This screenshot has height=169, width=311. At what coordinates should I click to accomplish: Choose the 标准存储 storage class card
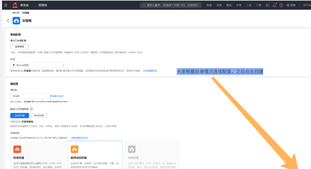(37, 155)
